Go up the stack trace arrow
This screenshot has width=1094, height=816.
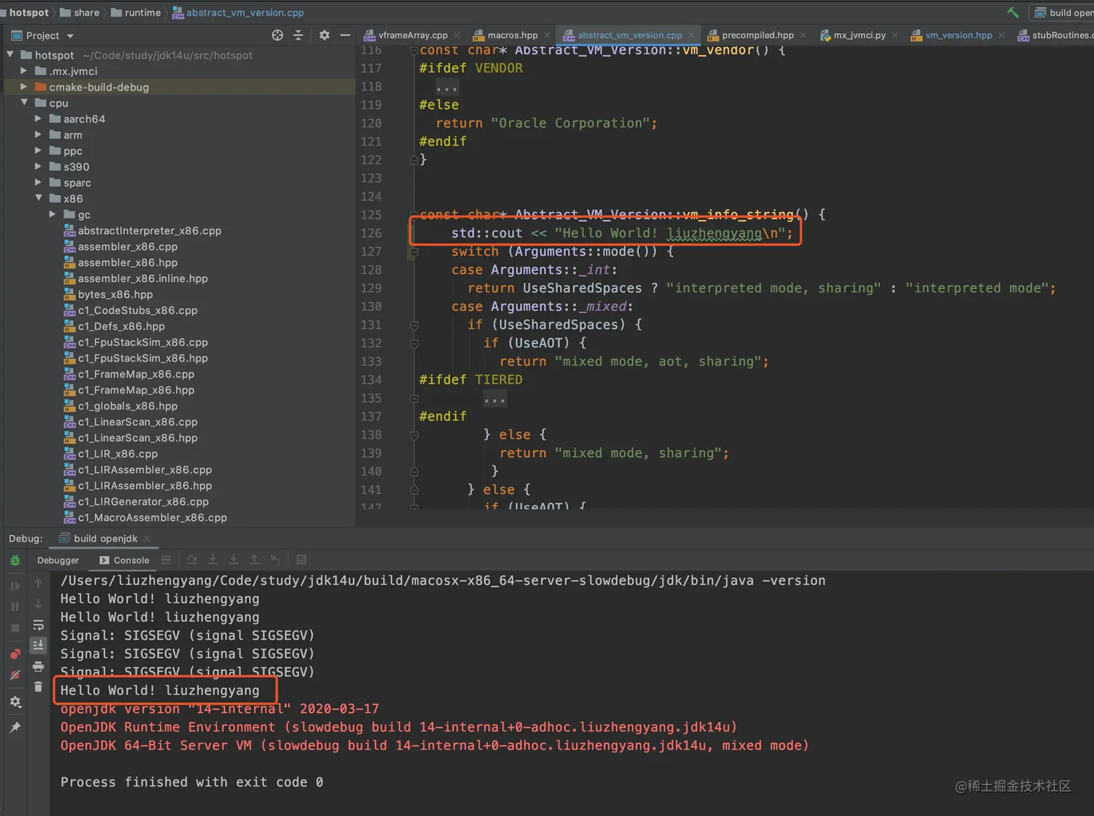tap(38, 583)
